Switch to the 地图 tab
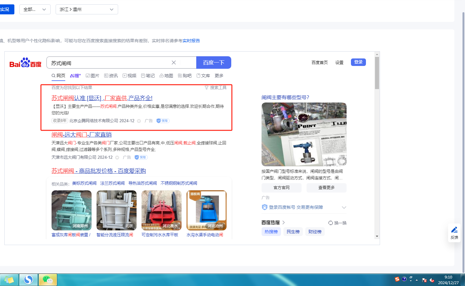465x286 pixels. tap(166, 76)
